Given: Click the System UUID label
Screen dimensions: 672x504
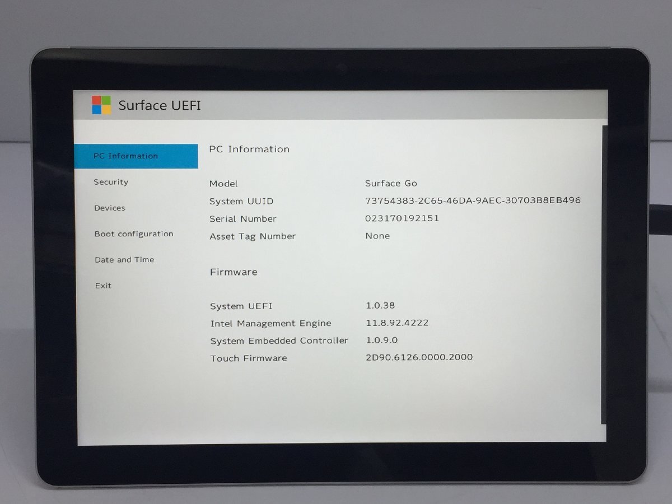Looking at the screenshot, I should 241,201.
